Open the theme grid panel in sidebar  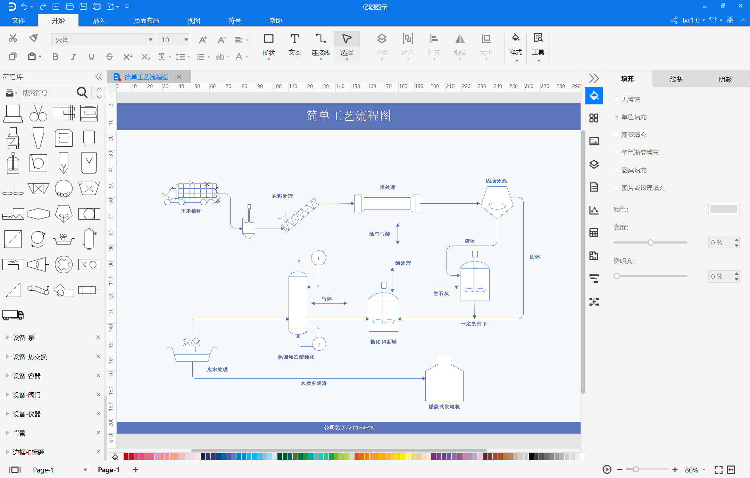tap(594, 118)
